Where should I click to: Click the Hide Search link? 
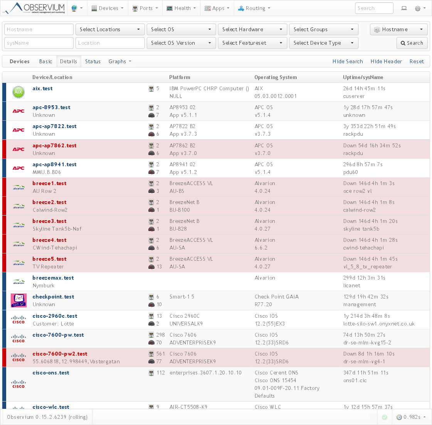[348, 61]
